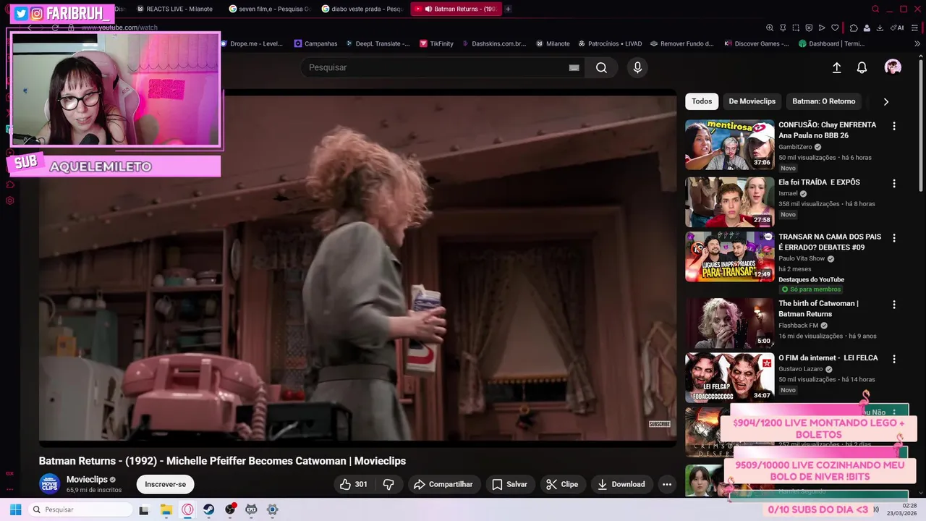Open the Movieclips channel name link
Image resolution: width=926 pixels, height=521 pixels.
click(87, 480)
